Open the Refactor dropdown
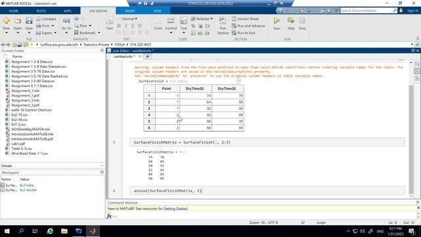Screen dimensions: 421x237 [202, 19]
